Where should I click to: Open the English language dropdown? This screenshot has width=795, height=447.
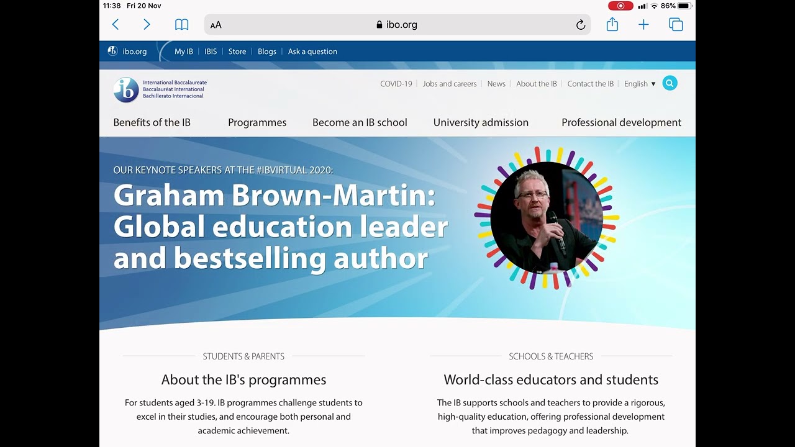(x=640, y=84)
